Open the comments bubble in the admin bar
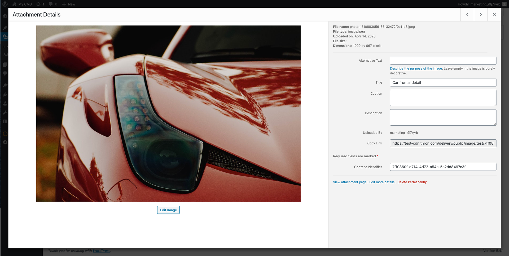This screenshot has width=509, height=256. tap(51, 4)
